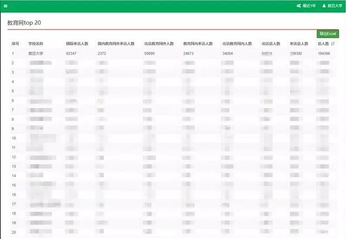The width and height of the screenshot is (346, 239).
Task: Click the 194386 total value in row 1
Action: point(324,54)
